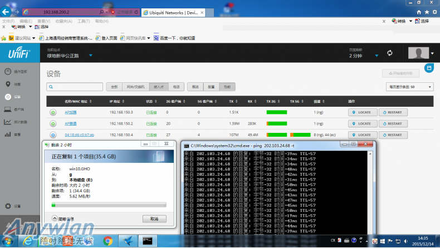
Task: Click RESTART for the 192.168.150.4 device
Action: tap(393, 135)
